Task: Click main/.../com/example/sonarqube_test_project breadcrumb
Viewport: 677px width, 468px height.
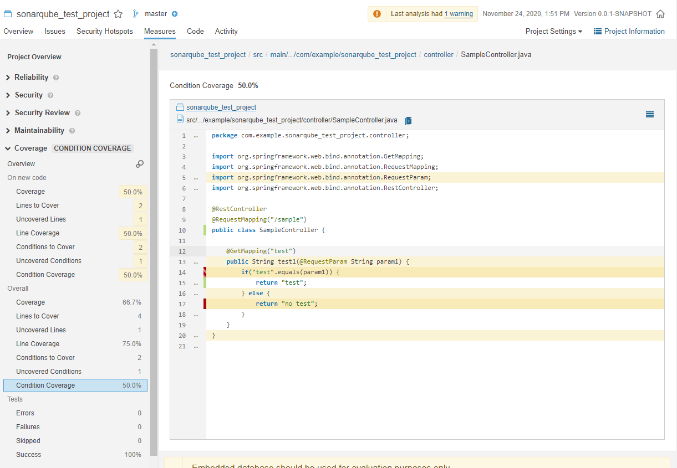Action: coord(343,55)
